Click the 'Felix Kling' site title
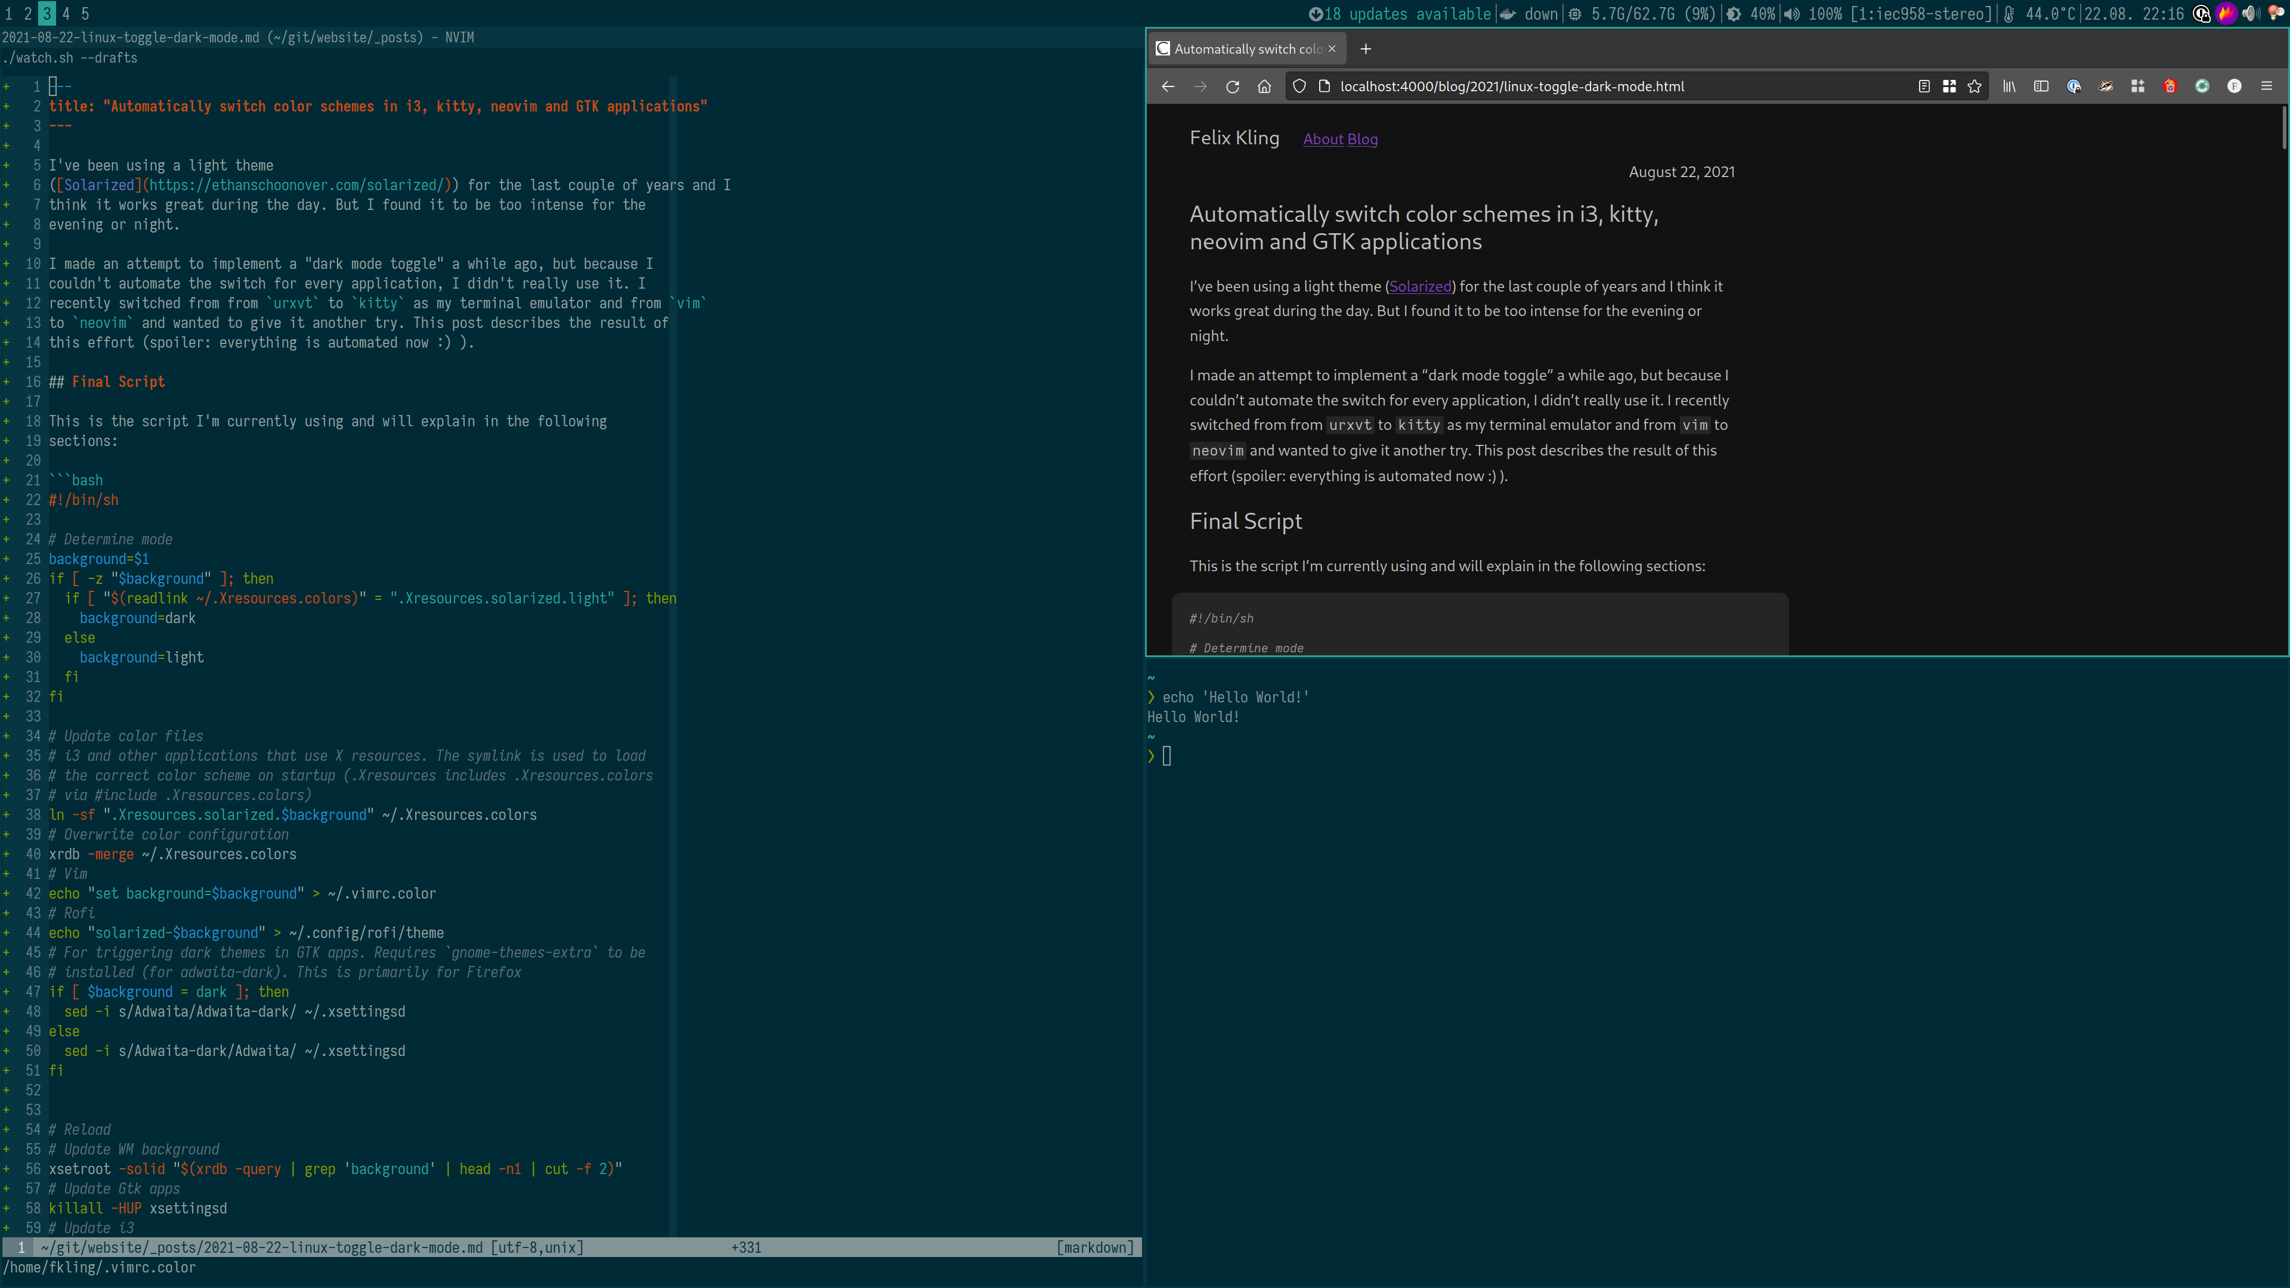The width and height of the screenshot is (2290, 1288). [1235, 138]
